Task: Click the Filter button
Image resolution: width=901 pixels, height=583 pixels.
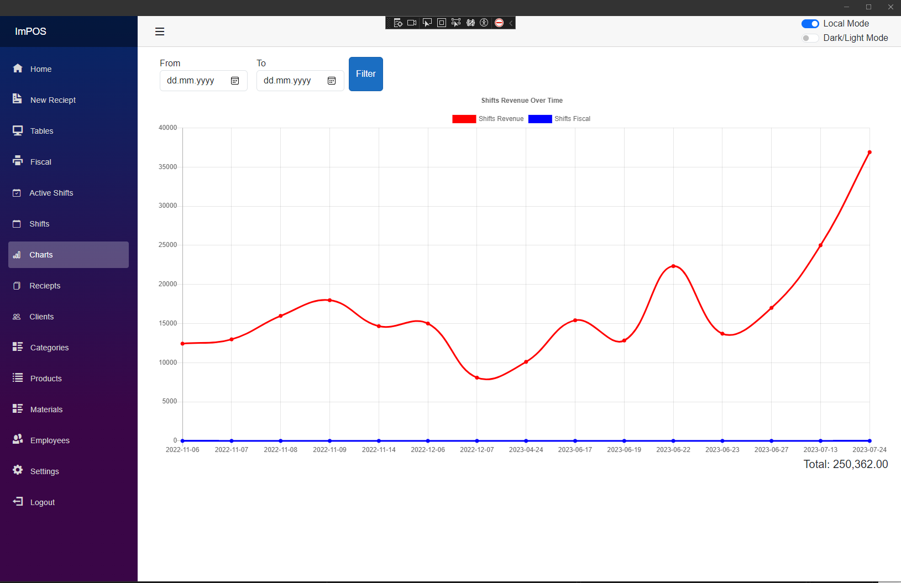Action: pos(366,74)
